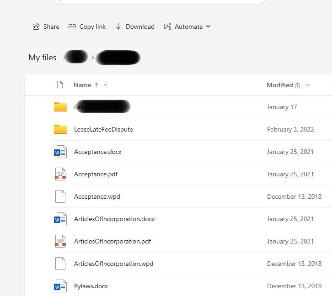
Task: Click the blank file icon for Acceptance.wpd
Action: pyautogui.click(x=60, y=196)
